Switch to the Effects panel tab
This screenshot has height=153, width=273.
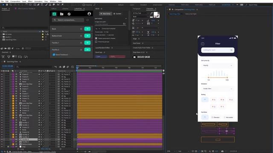(54, 8)
